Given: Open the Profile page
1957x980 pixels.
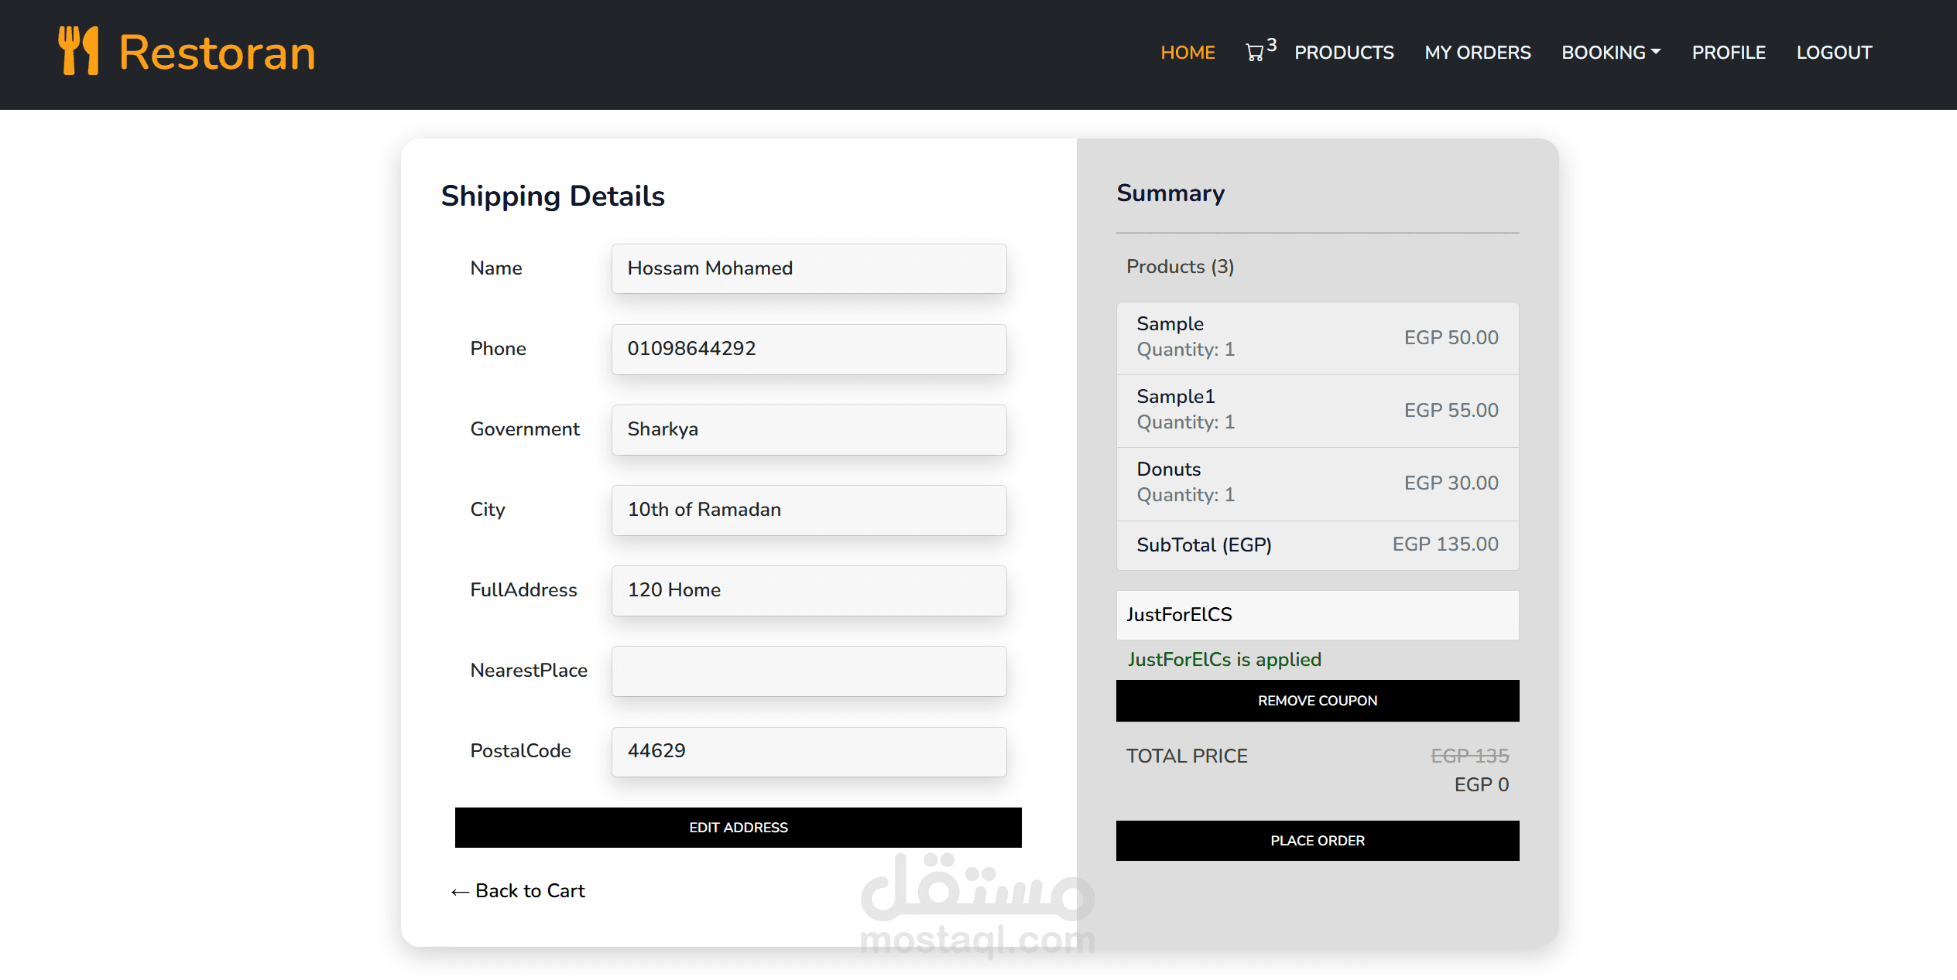Looking at the screenshot, I should pyautogui.click(x=1728, y=53).
